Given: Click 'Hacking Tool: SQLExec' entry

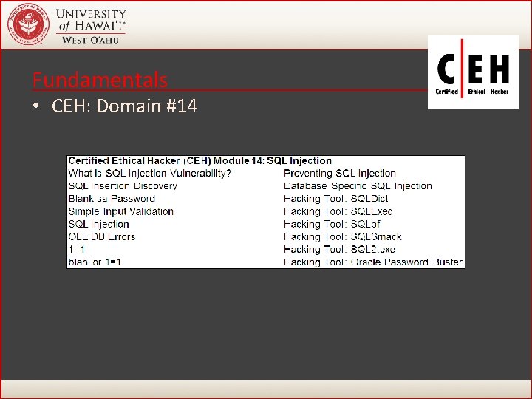Looking at the screenshot, I should click(338, 211).
